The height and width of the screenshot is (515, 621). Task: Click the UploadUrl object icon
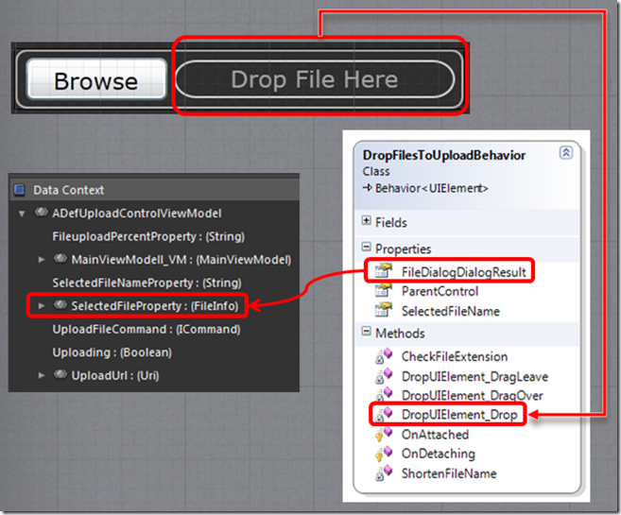60,374
